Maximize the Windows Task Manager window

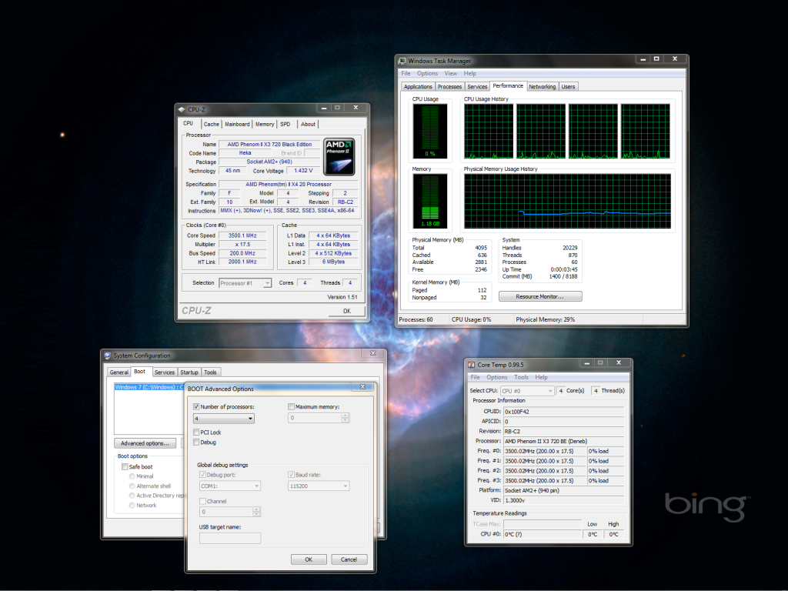pyautogui.click(x=656, y=58)
